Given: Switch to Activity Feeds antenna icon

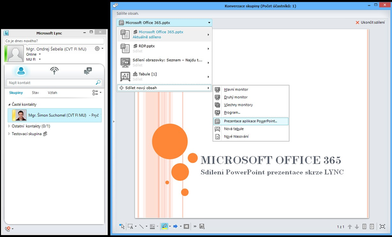Looking at the screenshot, I should tap(54, 71).
